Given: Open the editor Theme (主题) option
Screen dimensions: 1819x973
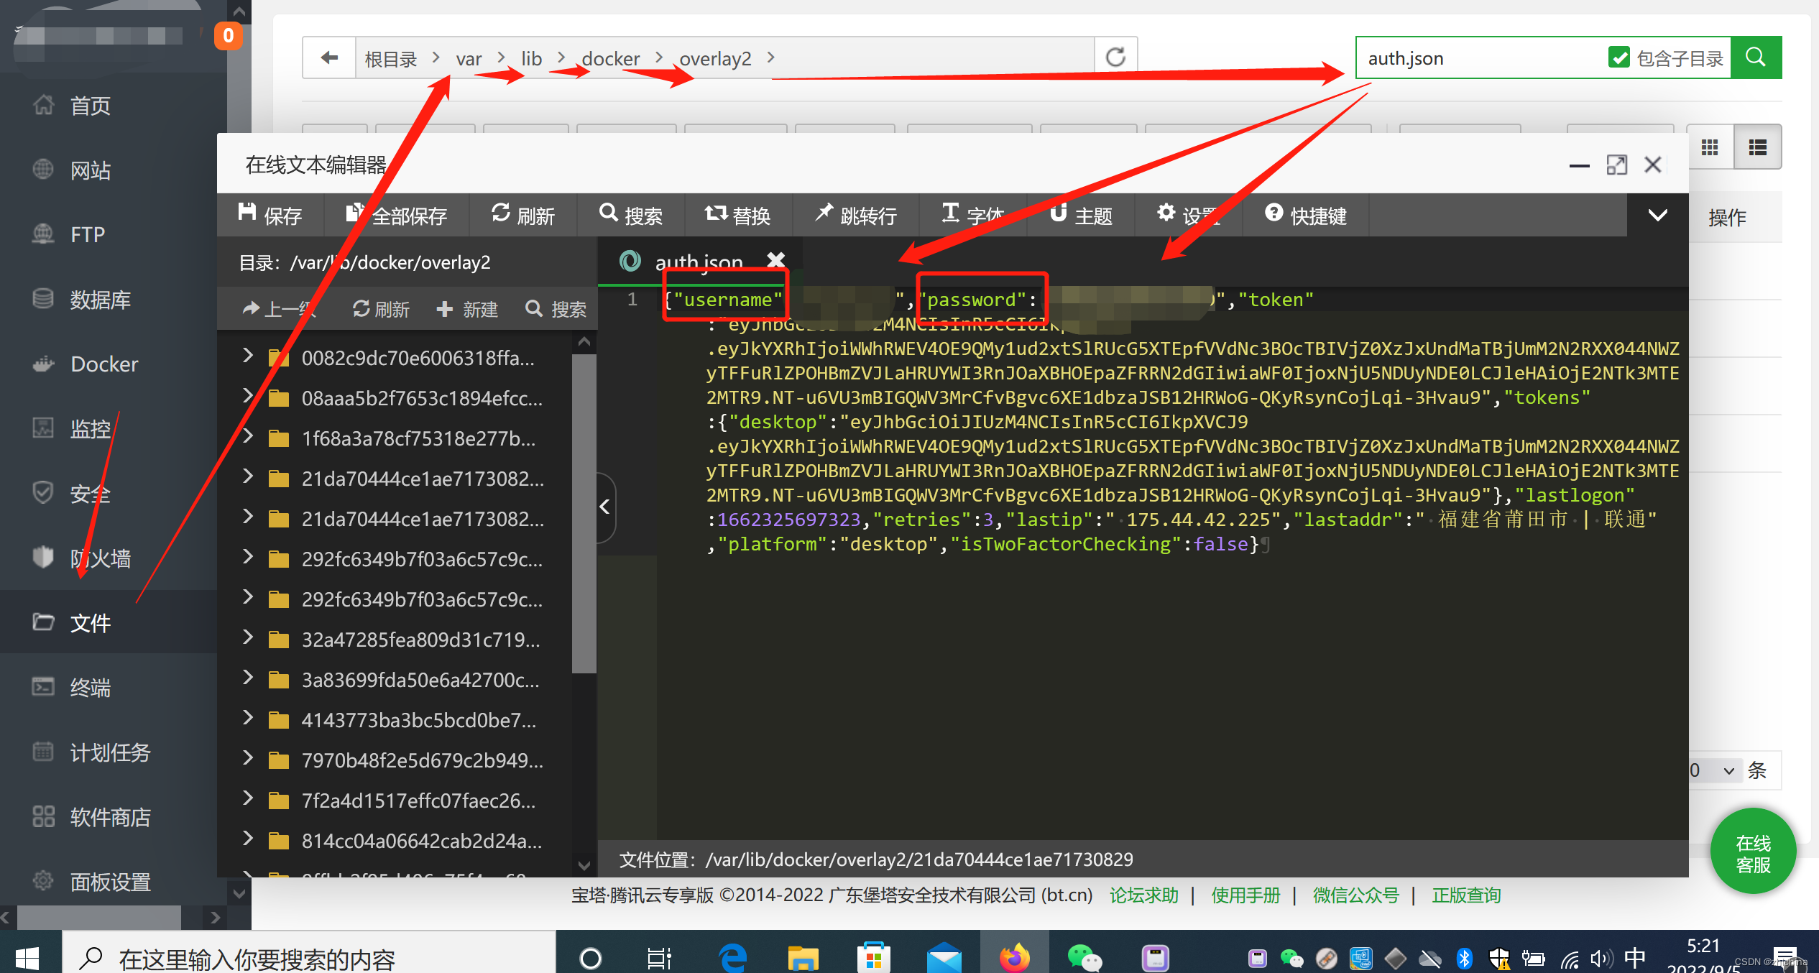Looking at the screenshot, I should 1058,214.
